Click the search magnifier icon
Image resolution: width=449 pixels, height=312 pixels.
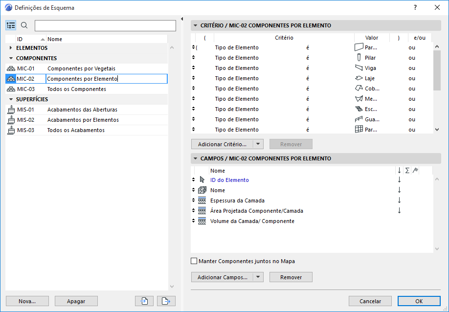[24, 25]
